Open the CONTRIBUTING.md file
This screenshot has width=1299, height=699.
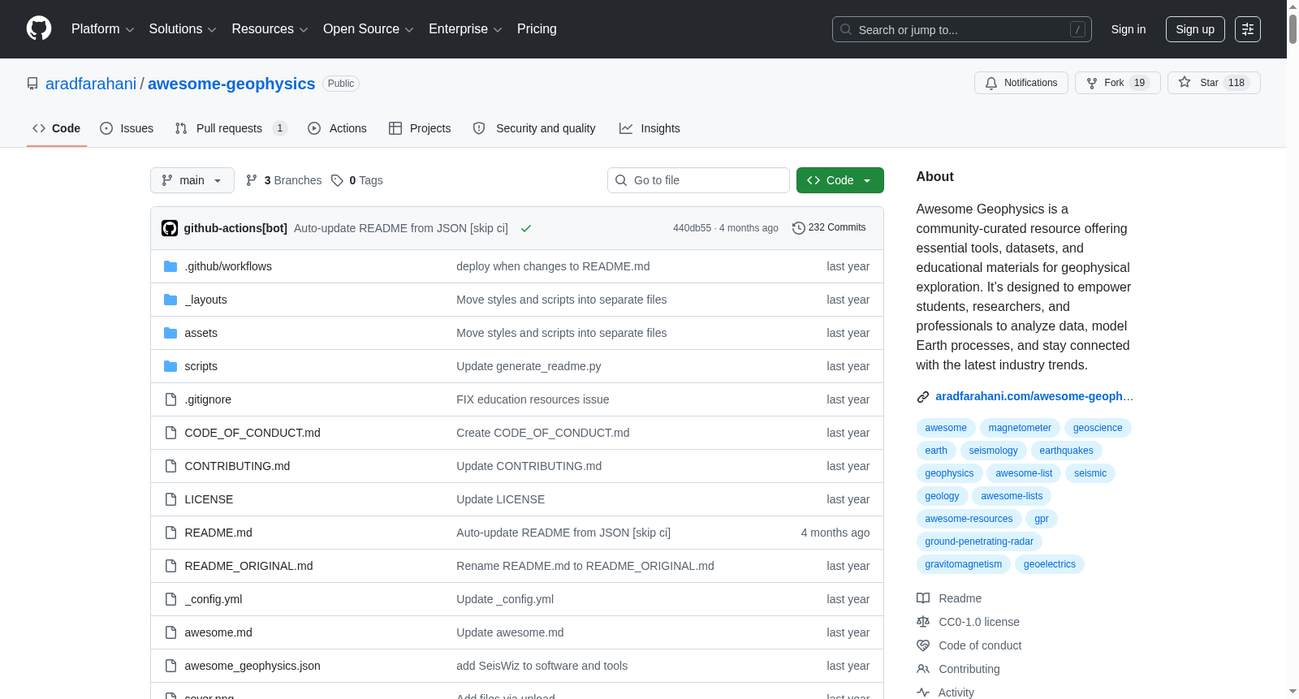[237, 466]
